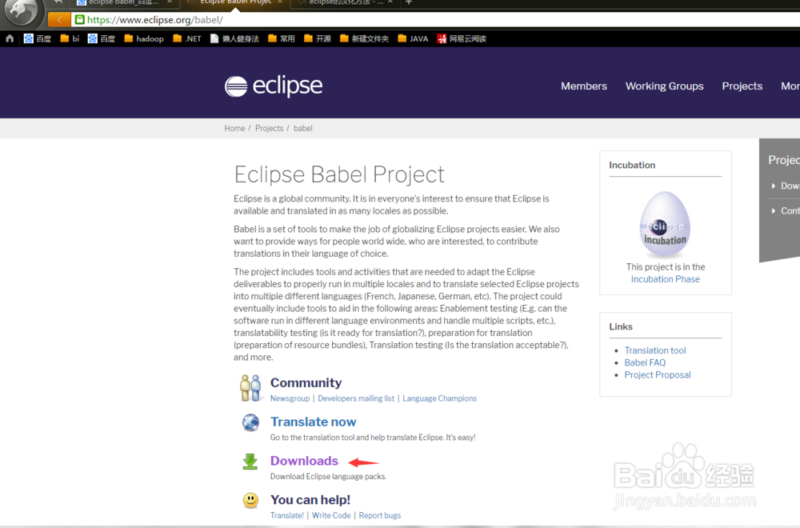This screenshot has height=528, width=800.
Task: Open the Incubation Phase link
Action: [x=666, y=279]
